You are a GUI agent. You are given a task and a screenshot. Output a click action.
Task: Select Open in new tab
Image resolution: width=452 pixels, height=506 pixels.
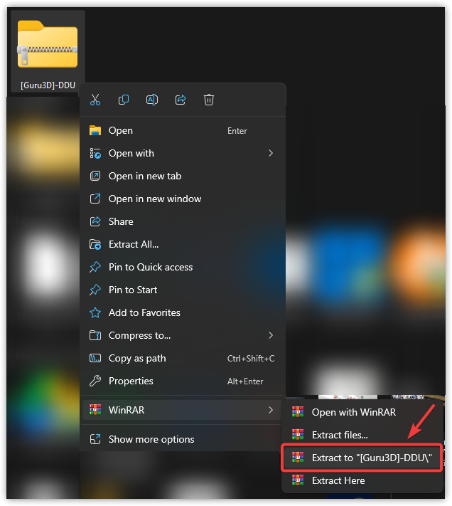(x=183, y=176)
